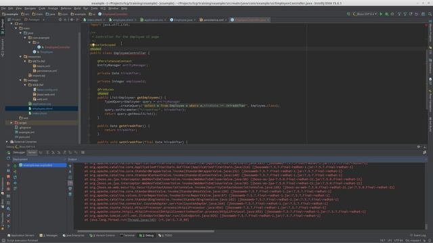This screenshot has width=433, height=243.
Task: Rerun the debug session
Action: point(8,153)
